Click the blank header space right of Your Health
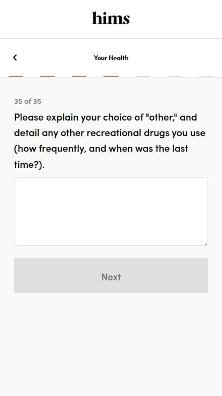The width and height of the screenshot is (222, 396). (x=174, y=58)
